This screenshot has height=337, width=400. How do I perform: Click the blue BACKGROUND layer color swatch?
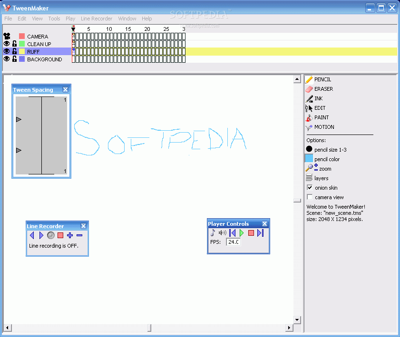click(22, 59)
